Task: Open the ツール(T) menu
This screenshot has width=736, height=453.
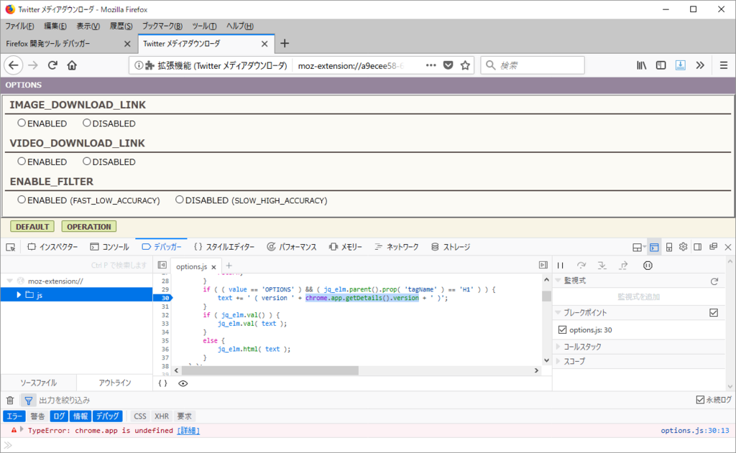Action: (204, 27)
